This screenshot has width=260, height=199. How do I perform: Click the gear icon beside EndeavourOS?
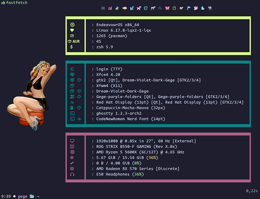pos(72,25)
